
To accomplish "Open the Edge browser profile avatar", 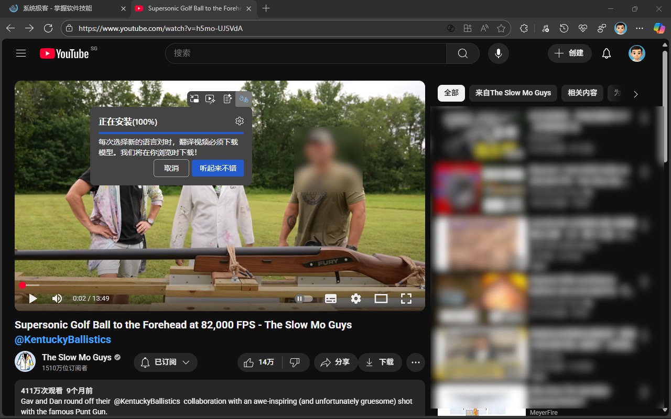I will 621,28.
